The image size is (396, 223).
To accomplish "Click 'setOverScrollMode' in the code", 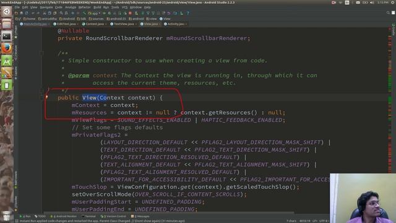I will coord(101,194).
